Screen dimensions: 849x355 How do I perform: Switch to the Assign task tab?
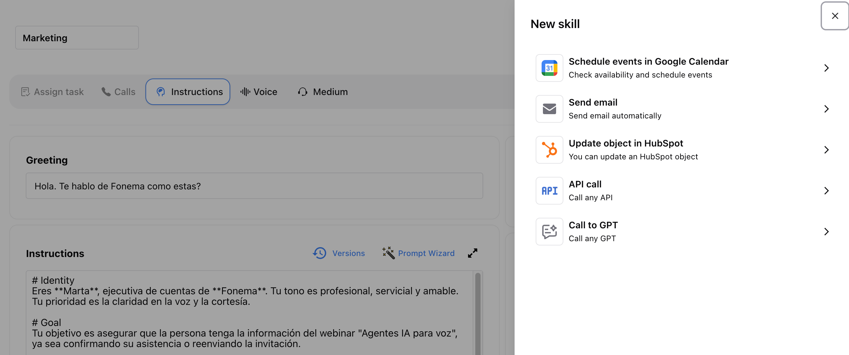tap(52, 92)
